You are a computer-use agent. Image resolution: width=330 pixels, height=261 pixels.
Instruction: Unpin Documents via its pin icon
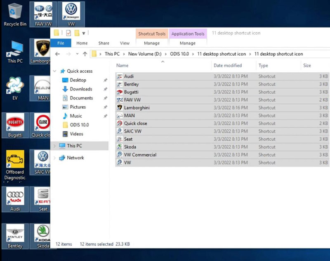[x=105, y=98]
